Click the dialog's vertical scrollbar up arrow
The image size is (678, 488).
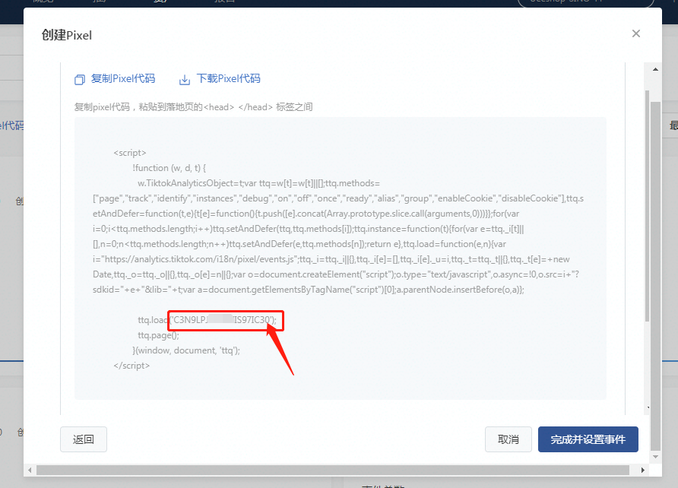[655, 69]
